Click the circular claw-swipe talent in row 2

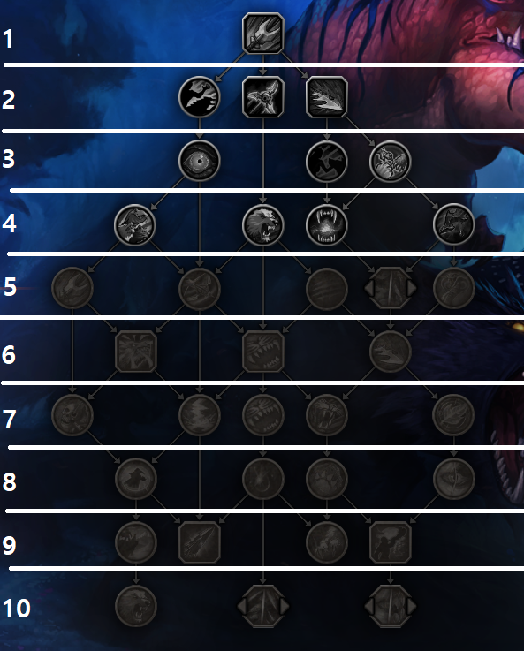pyautogui.click(x=200, y=97)
